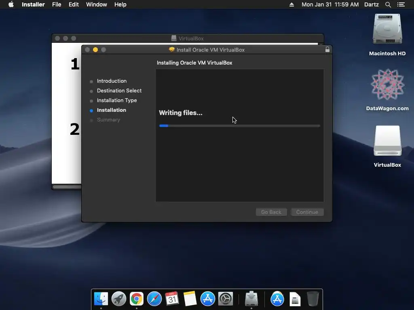This screenshot has width=414, height=310.
Task: Minimize the Install Oracle VM VirtualBox window
Action: 95,50
